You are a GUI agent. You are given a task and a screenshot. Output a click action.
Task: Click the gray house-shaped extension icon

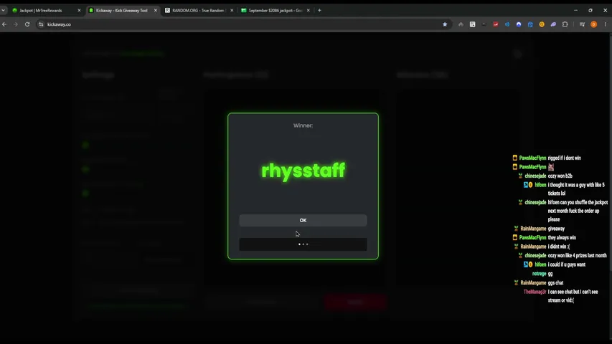coord(461,24)
